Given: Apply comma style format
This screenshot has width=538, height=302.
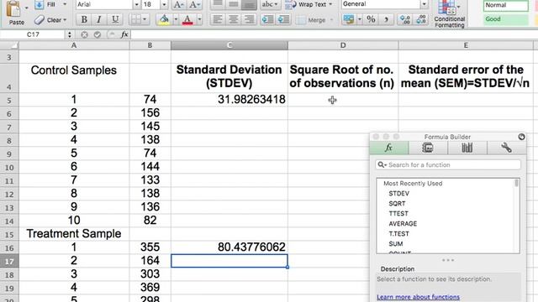Looking at the screenshot, I should coord(387,19).
